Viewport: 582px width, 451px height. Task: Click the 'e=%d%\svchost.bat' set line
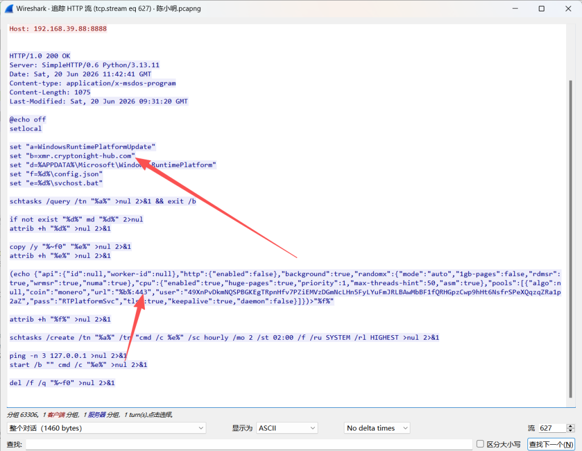56,183
